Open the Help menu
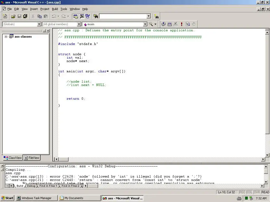The image size is (270, 202). (x=85, y=9)
